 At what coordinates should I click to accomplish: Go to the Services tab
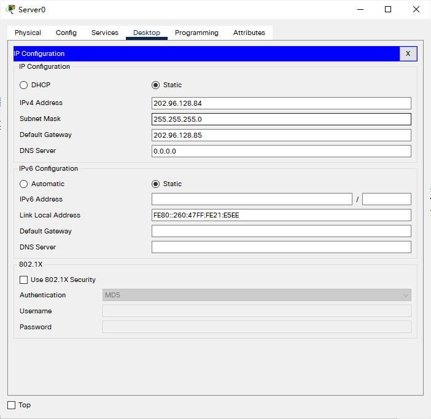tap(105, 33)
